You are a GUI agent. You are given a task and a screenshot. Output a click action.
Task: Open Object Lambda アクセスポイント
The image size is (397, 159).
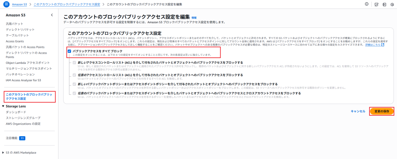coord(28,63)
